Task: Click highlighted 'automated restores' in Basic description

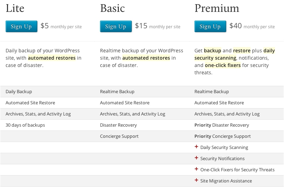Action: (146, 58)
